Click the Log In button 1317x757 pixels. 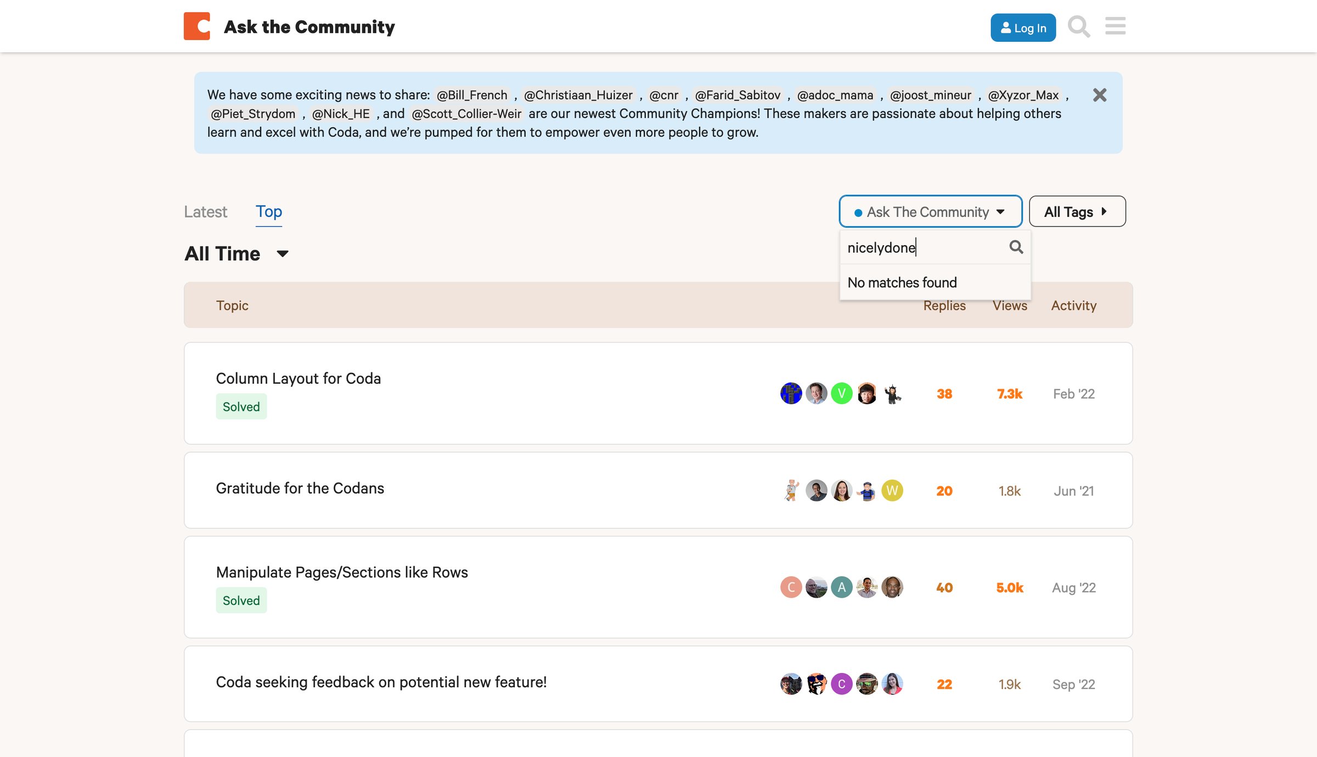(x=1023, y=27)
